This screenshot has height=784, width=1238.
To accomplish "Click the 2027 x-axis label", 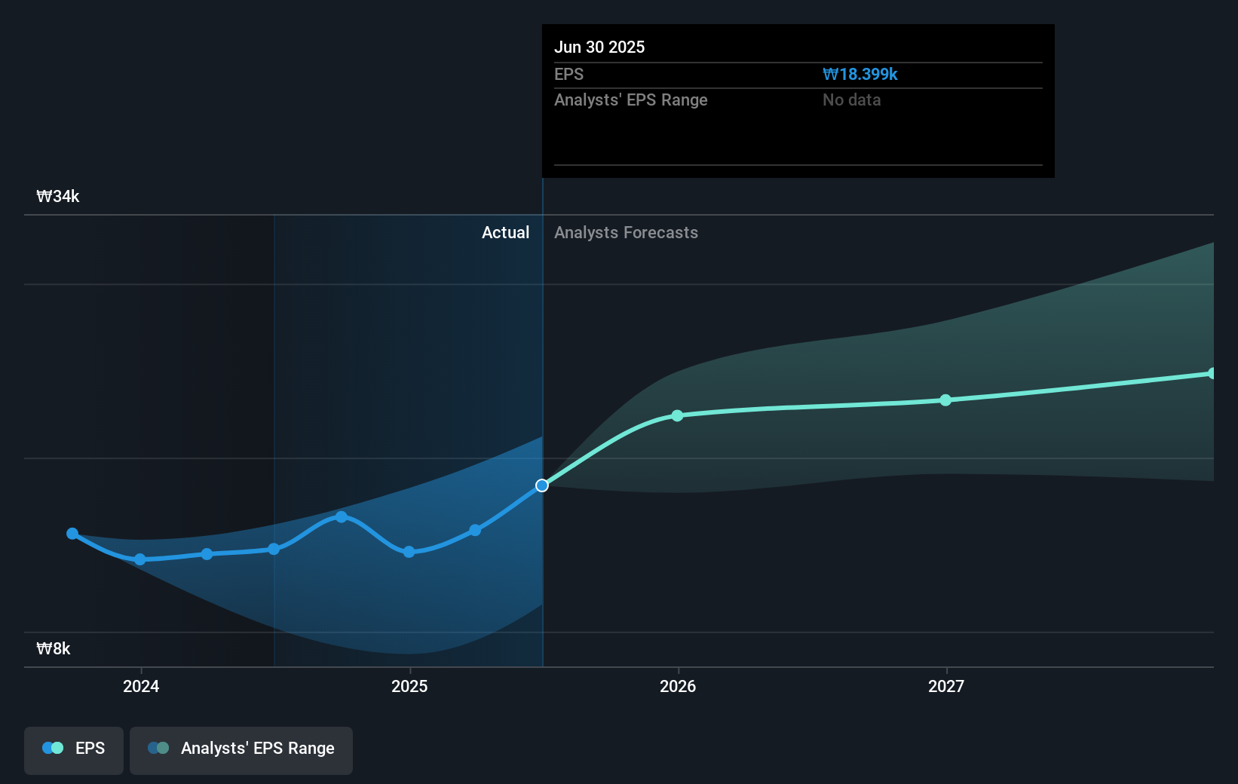I will [x=946, y=686].
